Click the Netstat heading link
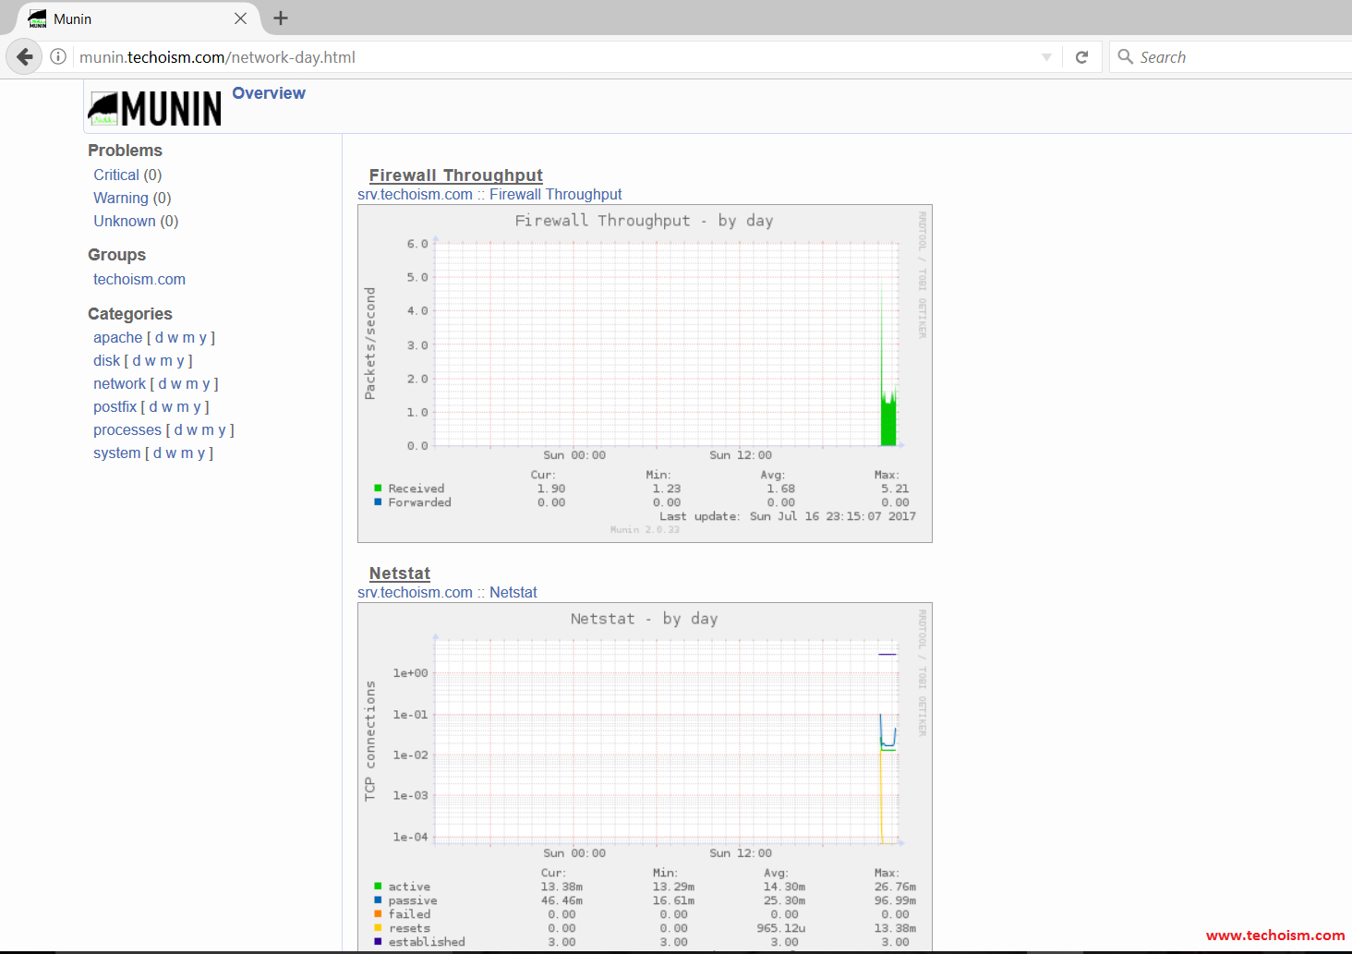The width and height of the screenshot is (1352, 954). tap(400, 574)
